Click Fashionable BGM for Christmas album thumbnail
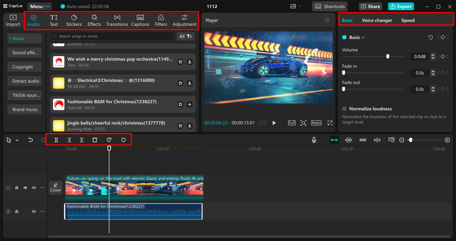This screenshot has height=241, width=456. click(x=59, y=104)
